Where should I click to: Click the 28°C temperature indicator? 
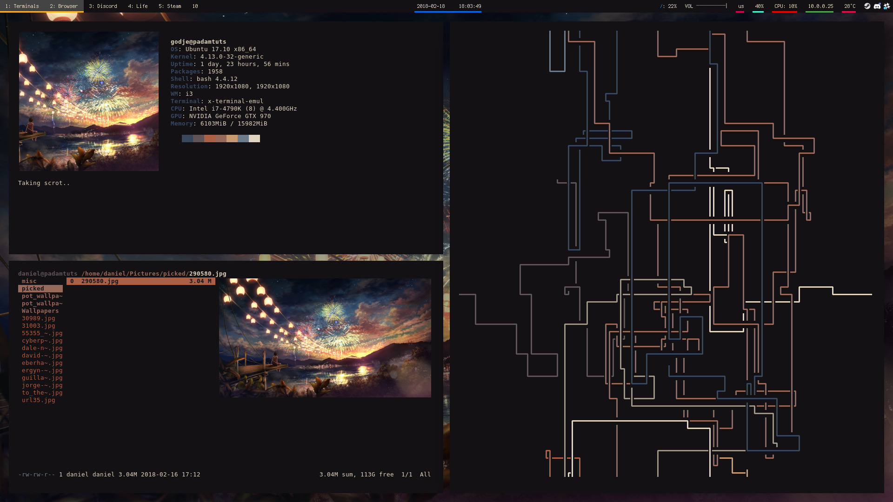point(849,6)
